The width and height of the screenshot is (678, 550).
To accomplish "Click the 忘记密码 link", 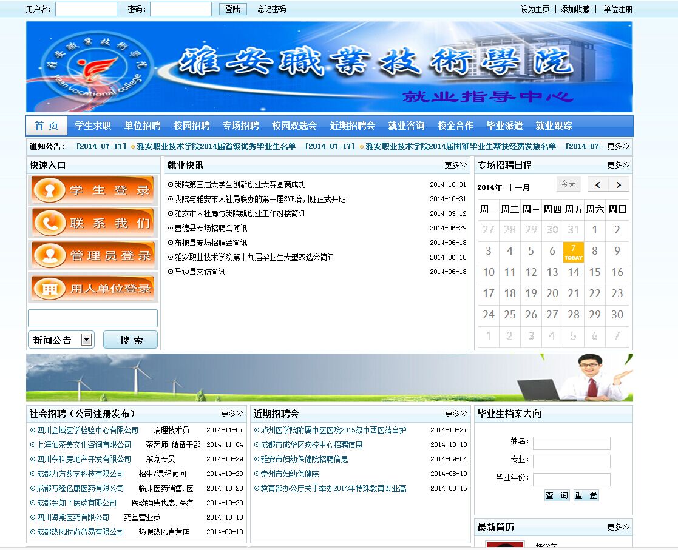I will pyautogui.click(x=271, y=9).
